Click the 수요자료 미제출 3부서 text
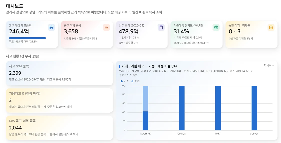 coord(241,38)
